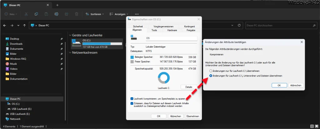Image resolution: width=320 pixels, height=129 pixels.
Task: Go up one folder level arrow
Action: pyautogui.click(x=24, y=25)
